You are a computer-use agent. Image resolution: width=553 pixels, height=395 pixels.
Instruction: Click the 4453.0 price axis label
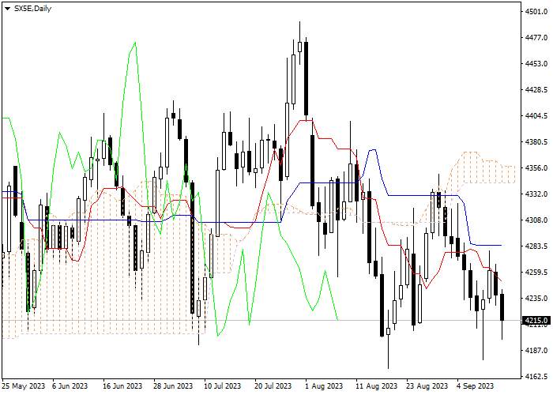(x=536, y=64)
